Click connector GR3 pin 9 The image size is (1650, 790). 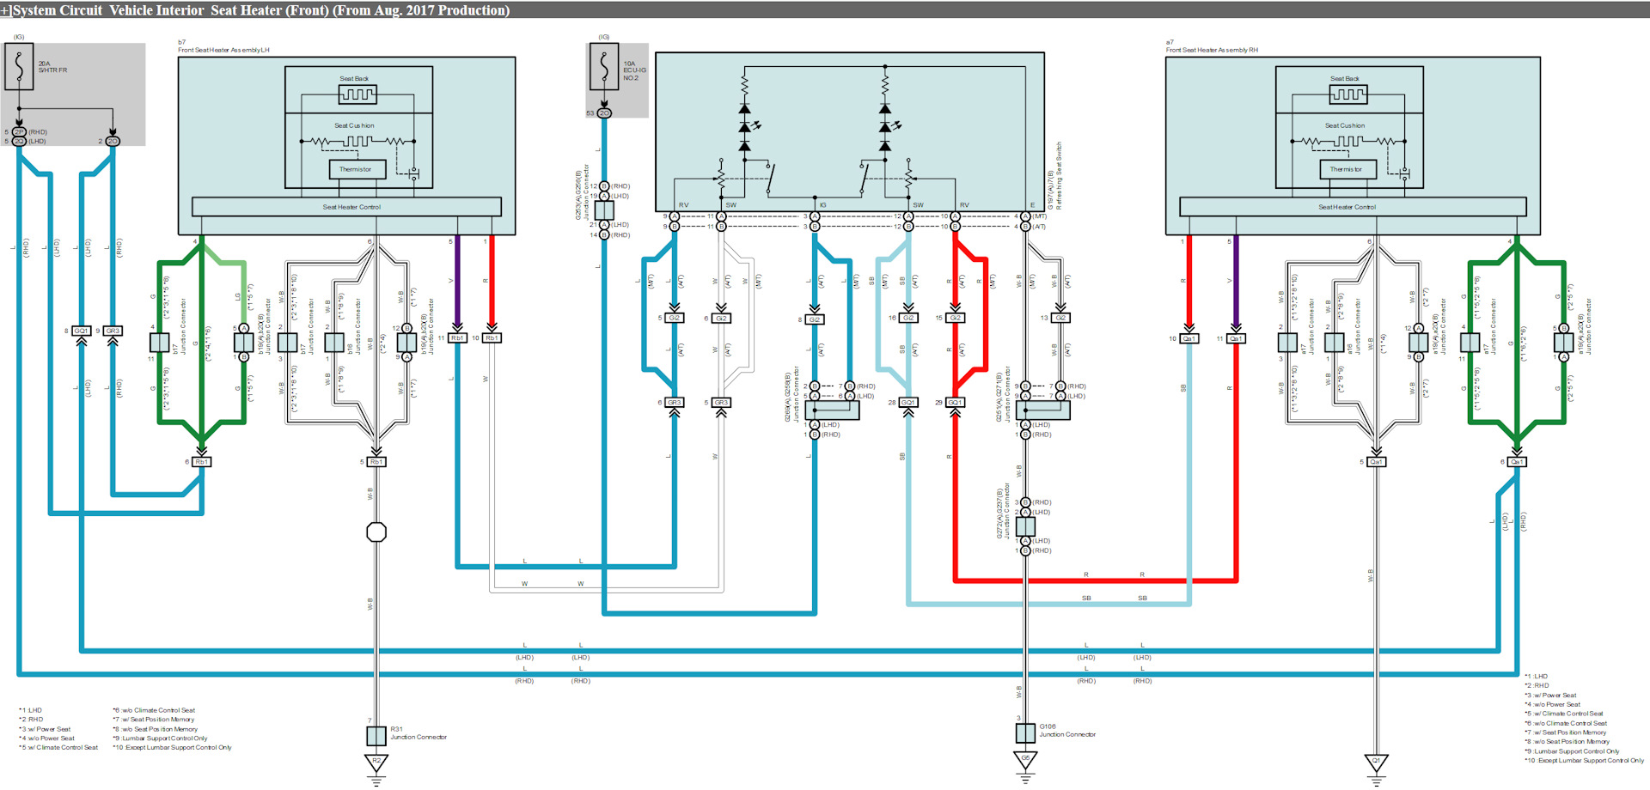(x=113, y=331)
